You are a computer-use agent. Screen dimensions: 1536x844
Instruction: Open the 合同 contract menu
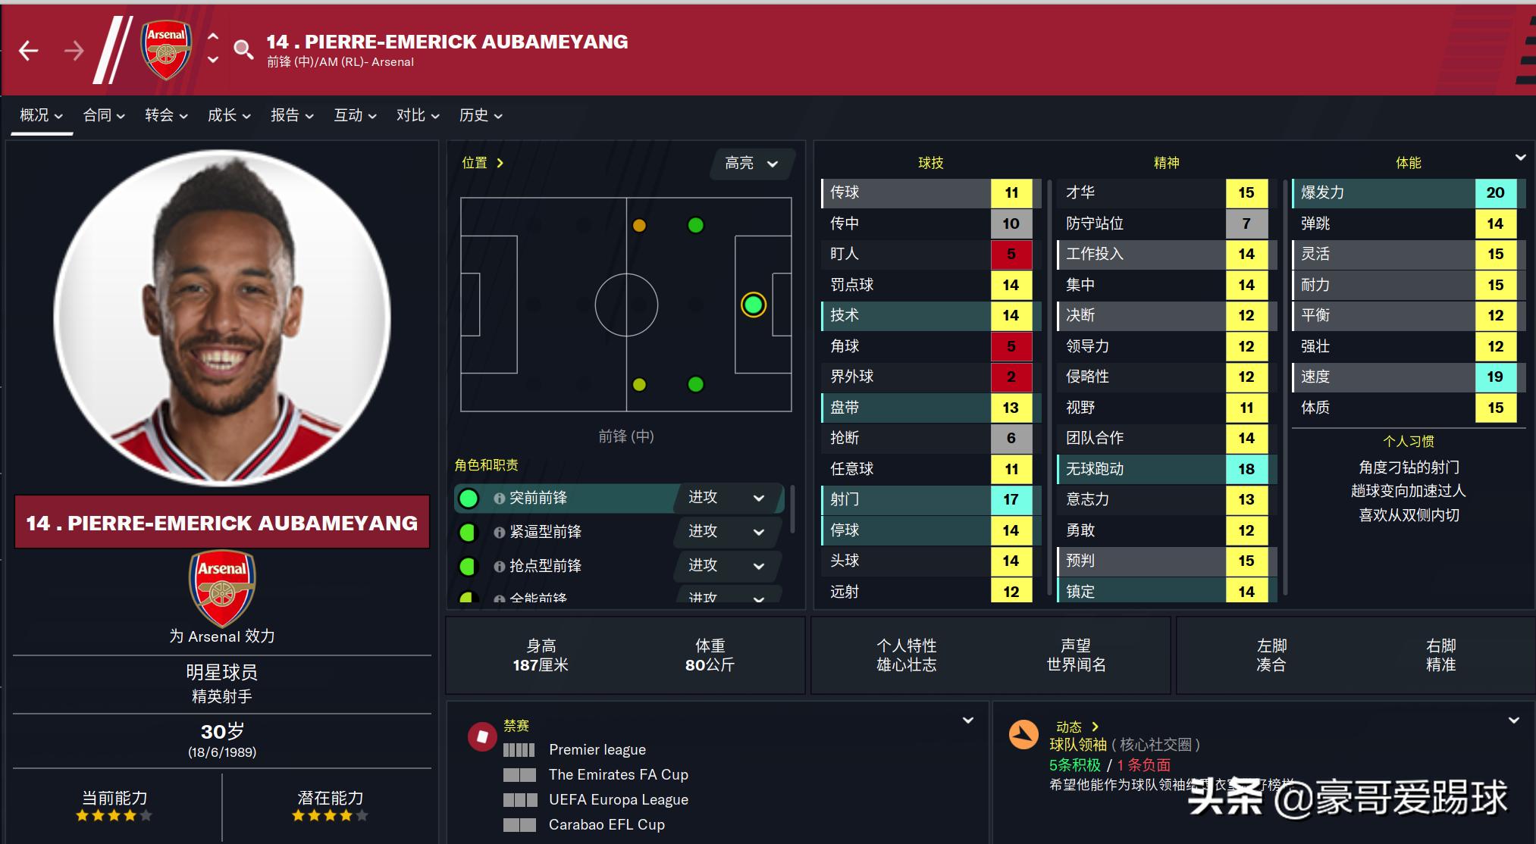coord(104,115)
